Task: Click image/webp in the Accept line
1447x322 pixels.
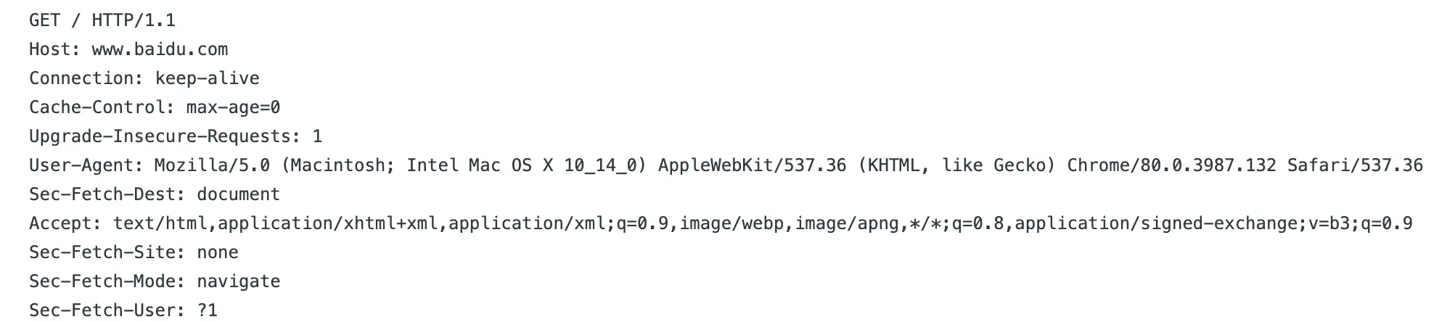Action: (x=731, y=223)
